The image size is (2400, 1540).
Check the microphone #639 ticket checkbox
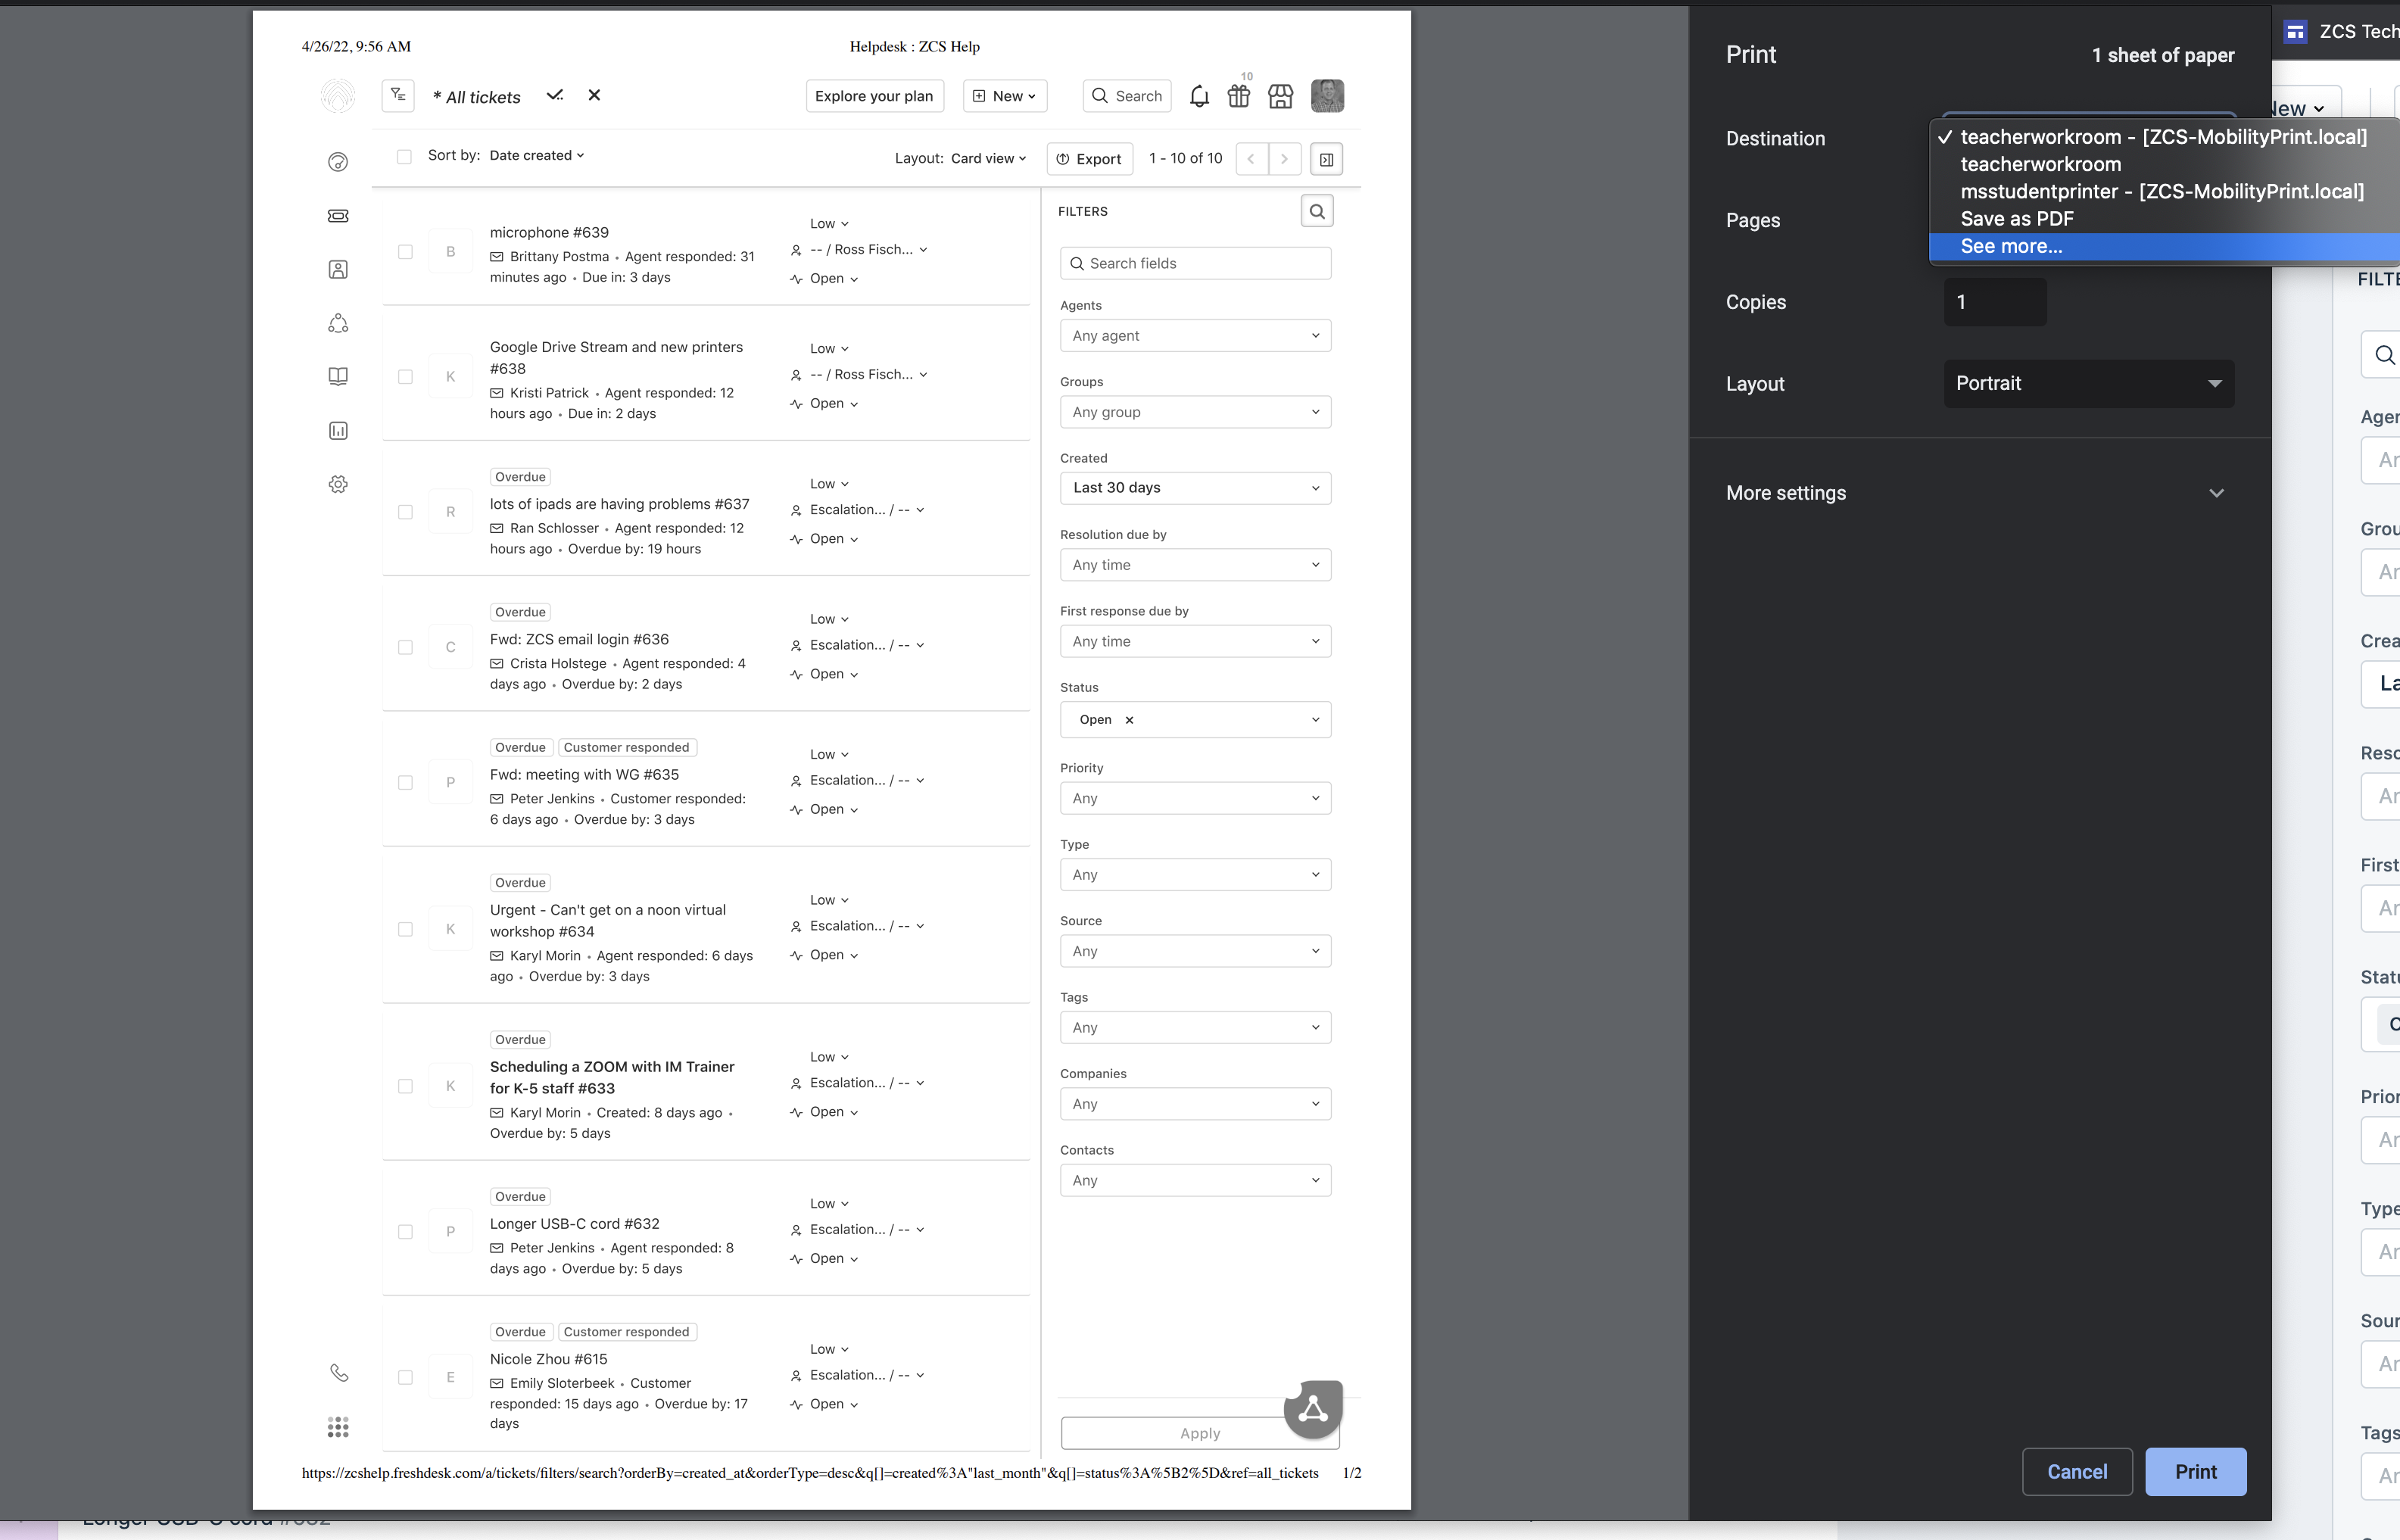(405, 252)
